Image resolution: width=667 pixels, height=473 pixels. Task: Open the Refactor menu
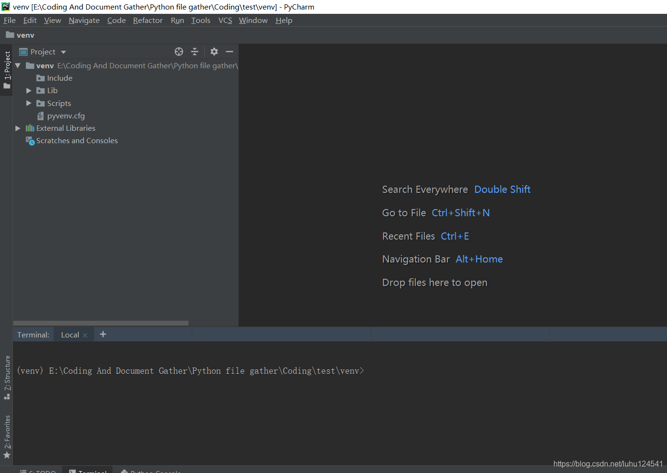[x=148, y=20]
